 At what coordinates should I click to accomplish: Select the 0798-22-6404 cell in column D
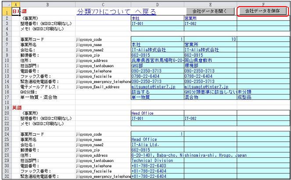point(158,76)
